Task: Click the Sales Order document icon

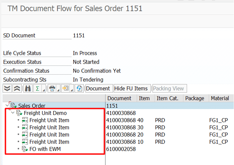Action: [x=14, y=105]
